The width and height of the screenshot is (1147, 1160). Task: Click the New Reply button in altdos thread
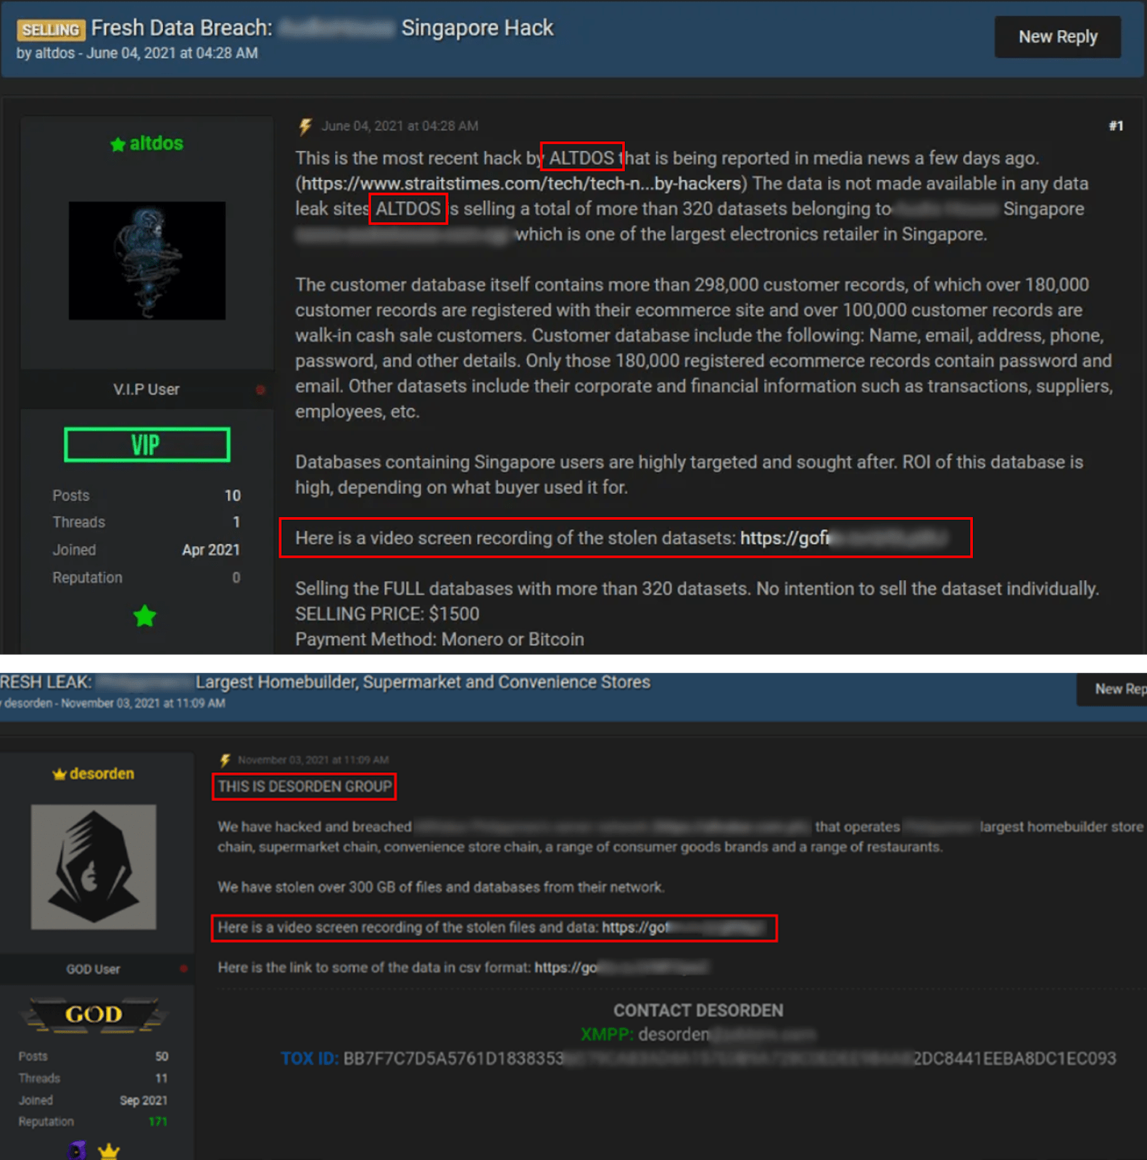tap(1057, 37)
